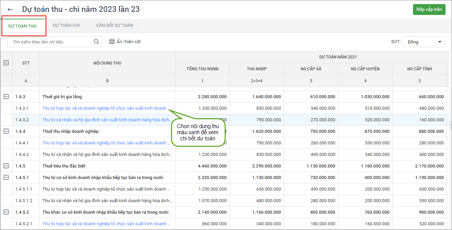The image size is (452, 230).
Task: Click the search by indicator name field
Action: (x=51, y=42)
